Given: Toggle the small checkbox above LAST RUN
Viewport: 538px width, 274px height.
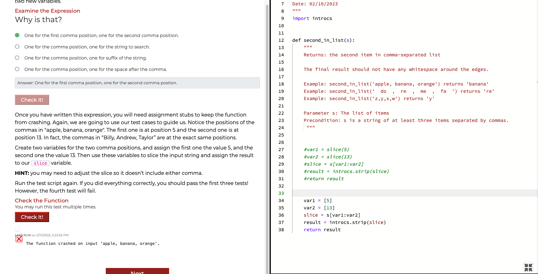Looking at the screenshot, I should (17, 229).
